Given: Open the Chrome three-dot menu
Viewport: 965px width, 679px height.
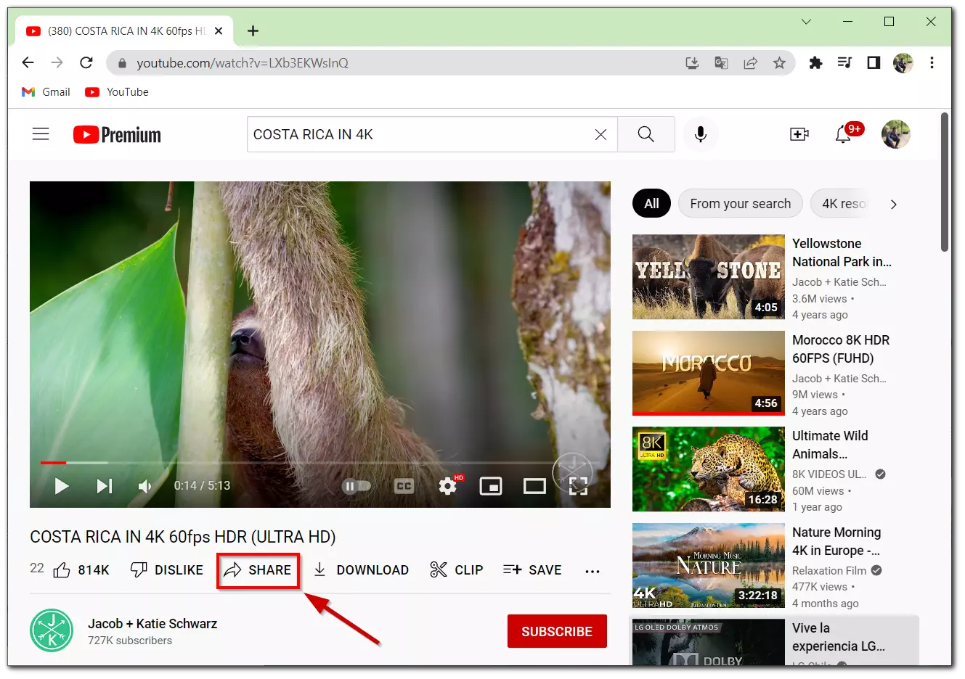Looking at the screenshot, I should pos(932,63).
